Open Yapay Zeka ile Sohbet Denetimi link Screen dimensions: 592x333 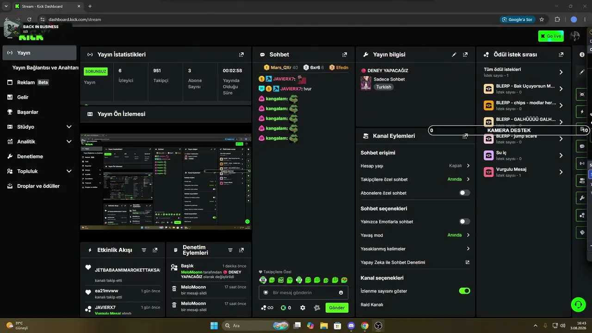point(415,262)
